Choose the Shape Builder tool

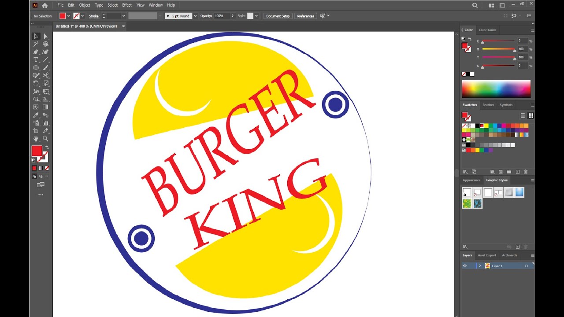(36, 100)
